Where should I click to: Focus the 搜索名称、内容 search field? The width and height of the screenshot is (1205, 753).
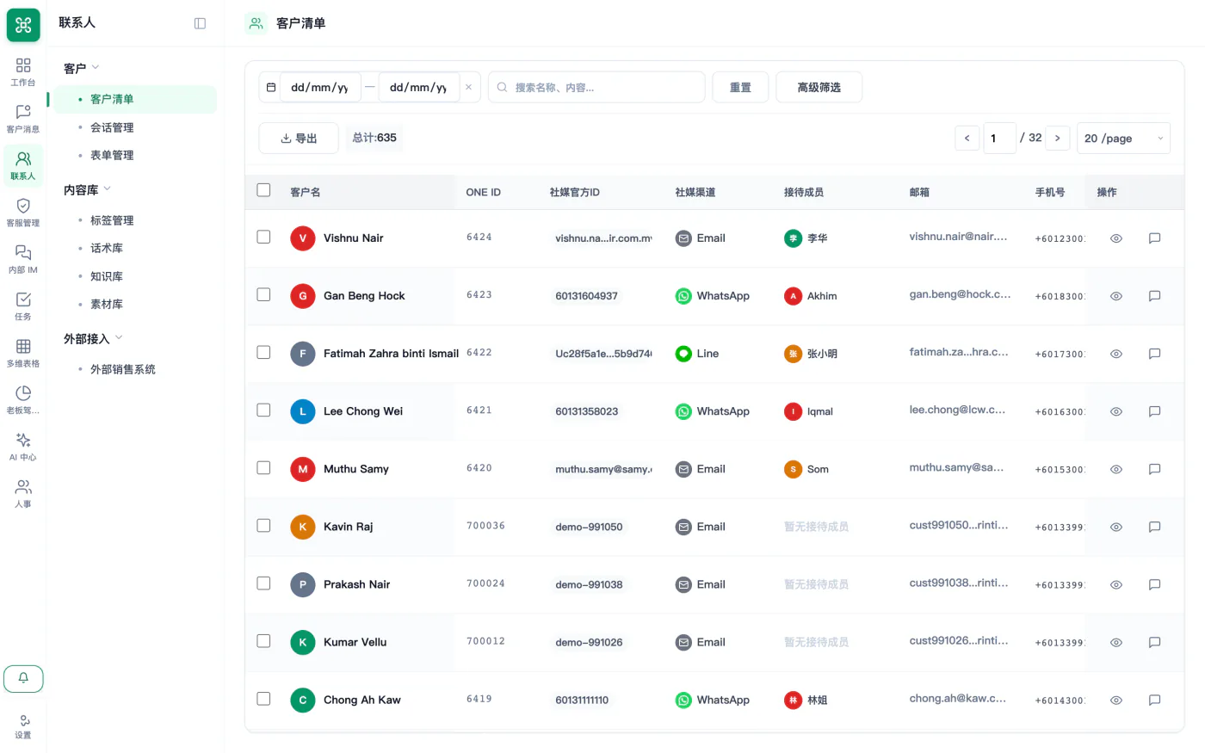[596, 87]
